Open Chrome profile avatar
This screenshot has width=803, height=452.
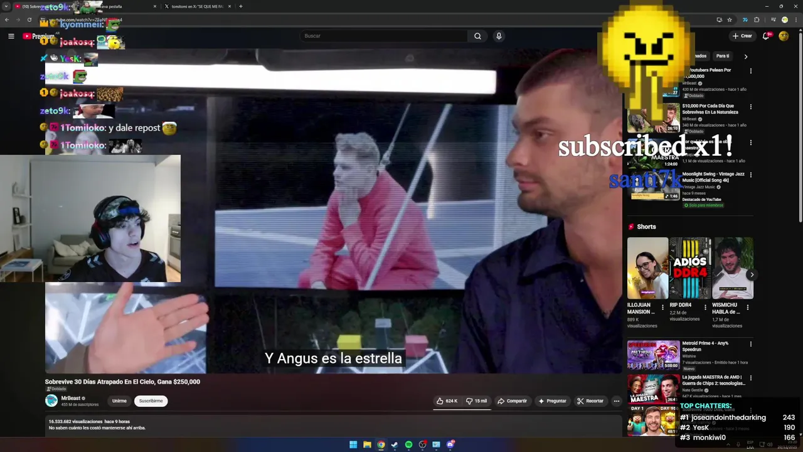click(784, 19)
